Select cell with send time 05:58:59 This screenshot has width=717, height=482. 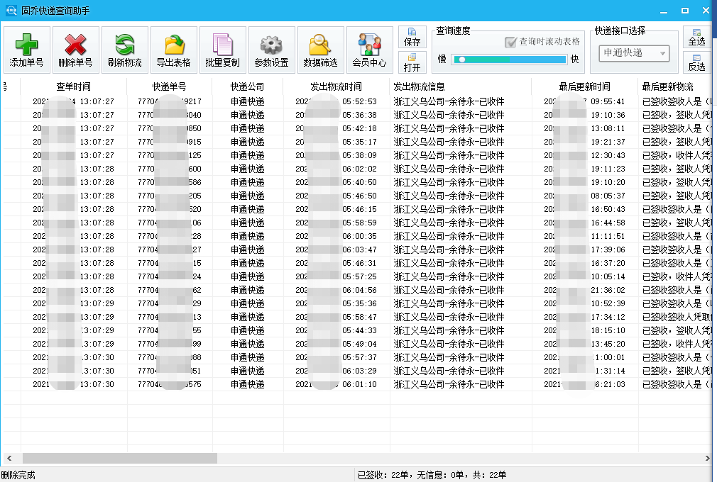[x=336, y=223]
